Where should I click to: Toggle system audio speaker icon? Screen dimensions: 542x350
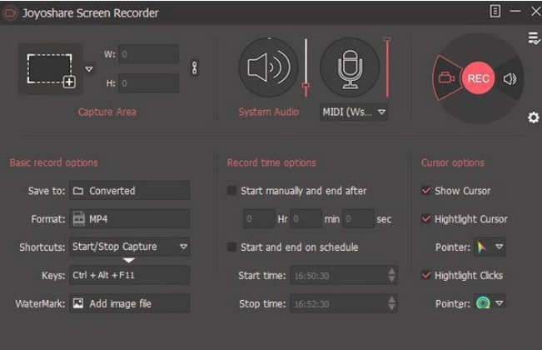coord(269,67)
